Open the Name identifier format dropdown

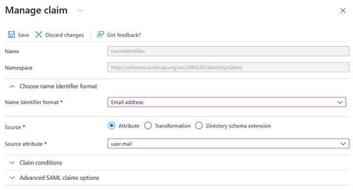coord(227,102)
